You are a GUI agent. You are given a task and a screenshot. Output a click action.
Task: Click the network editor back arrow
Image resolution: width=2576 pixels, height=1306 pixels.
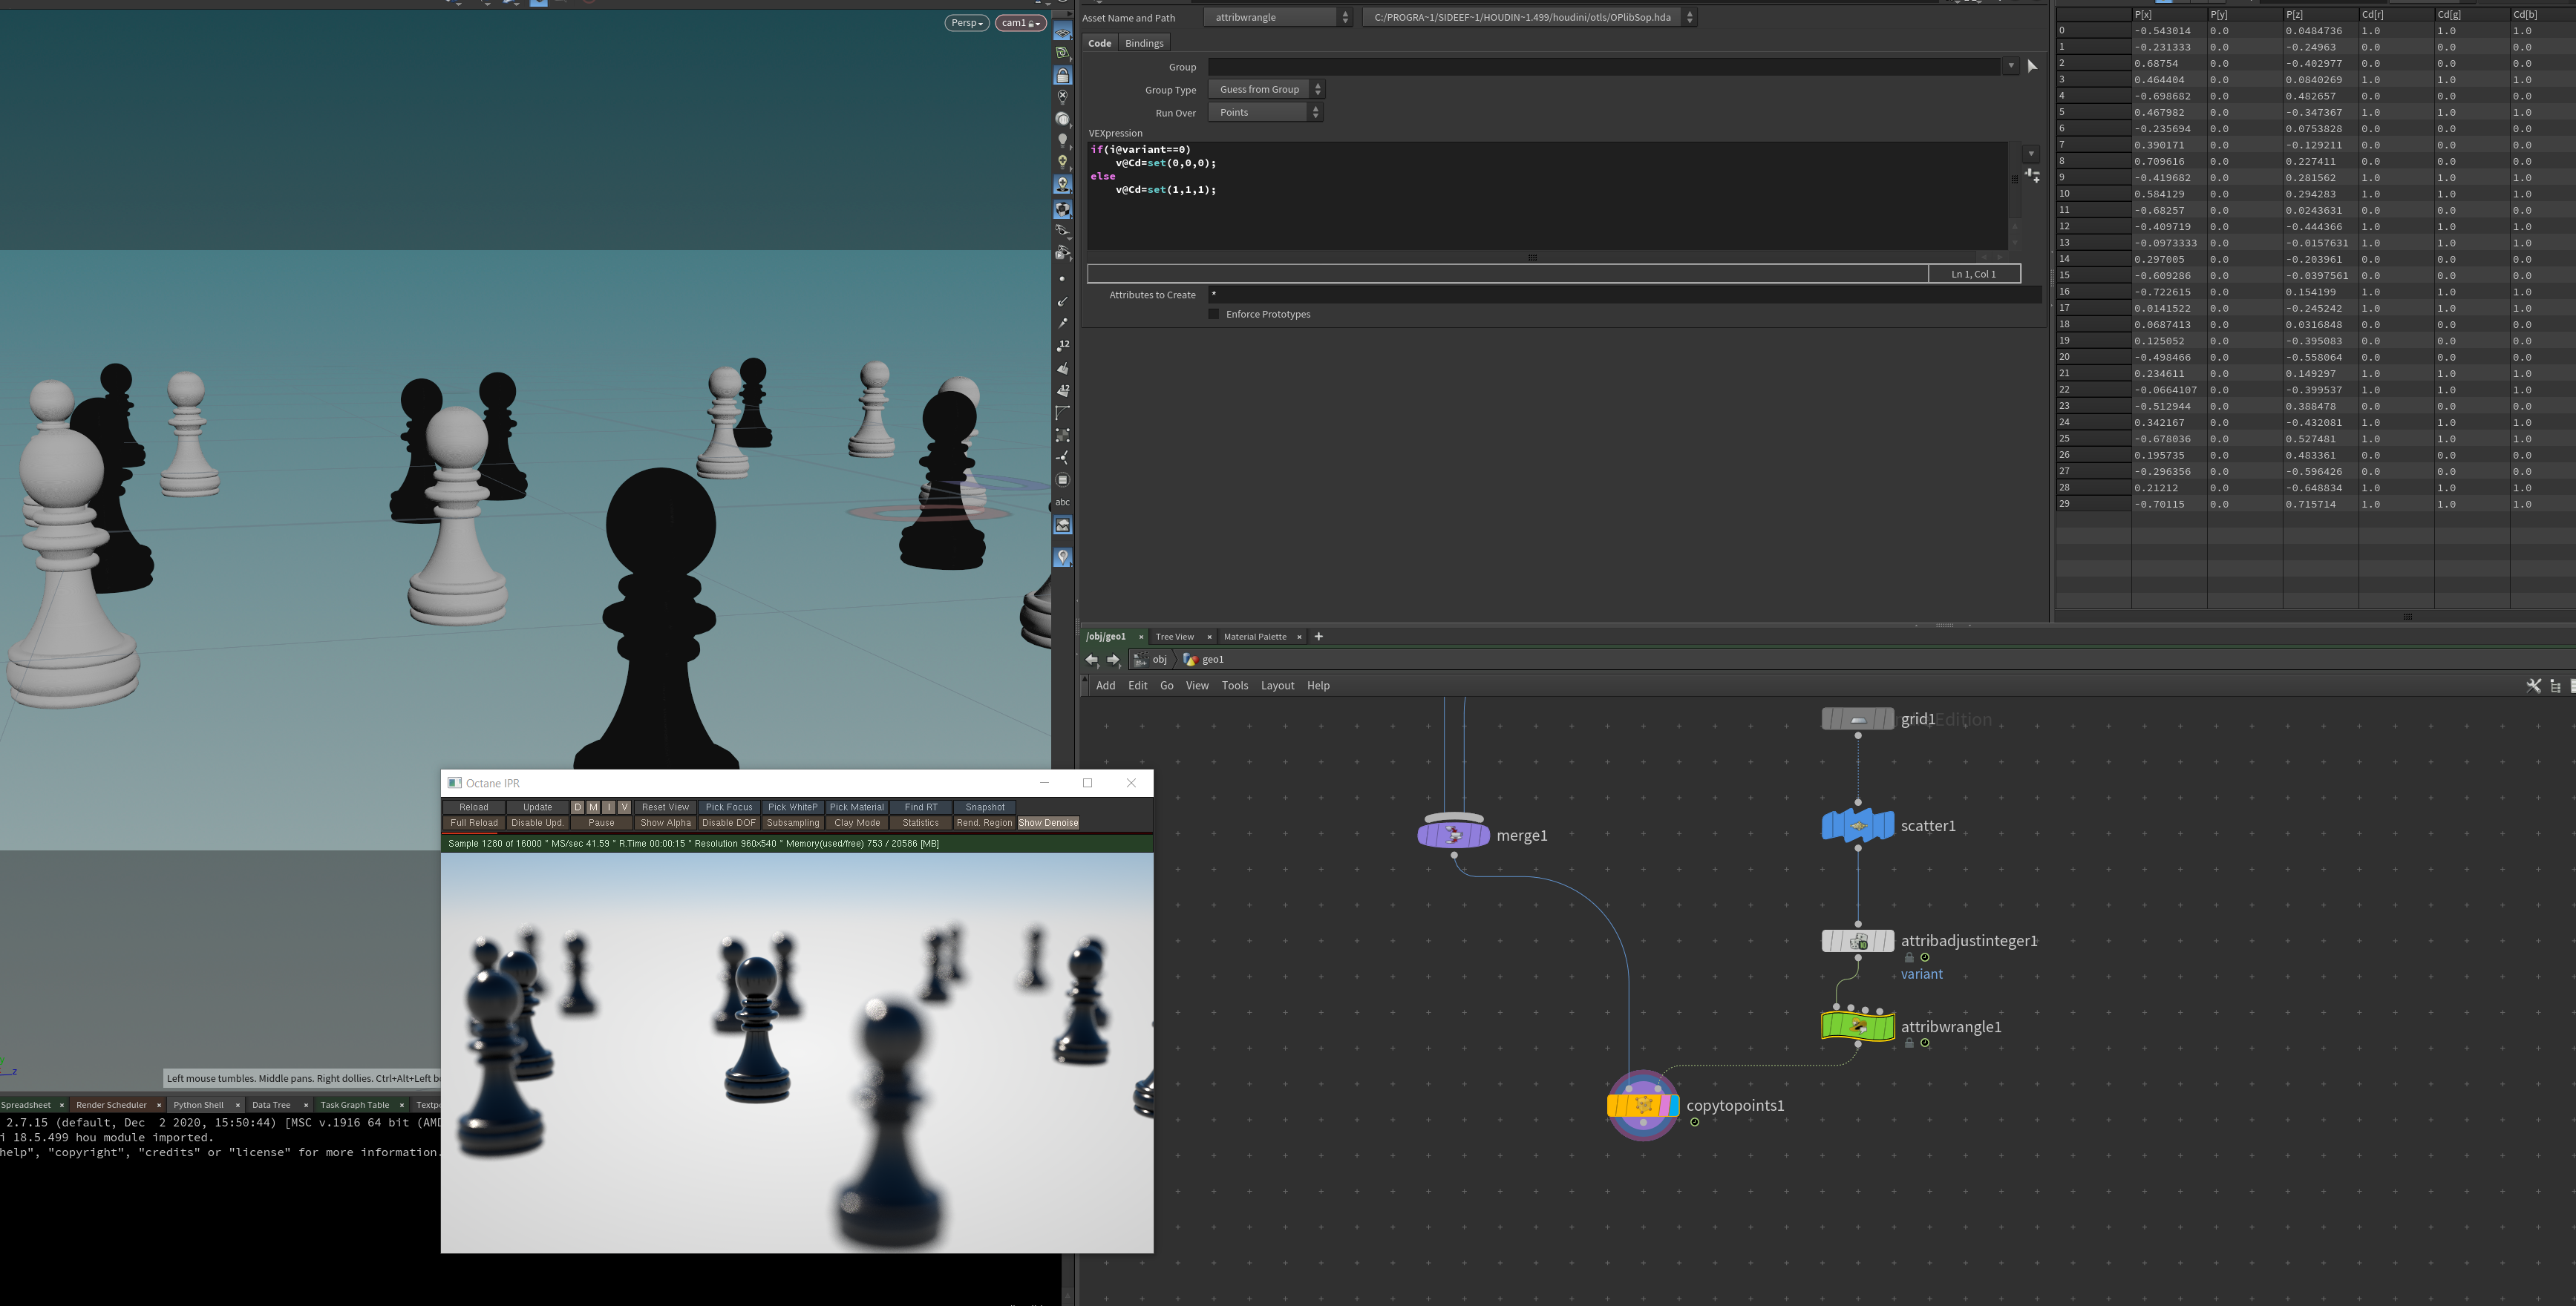1092,660
